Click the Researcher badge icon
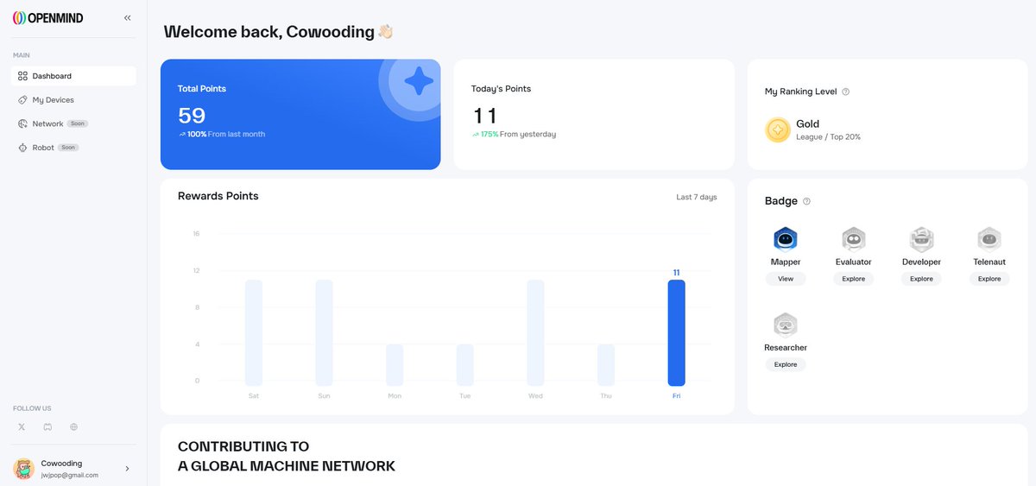 (786, 325)
